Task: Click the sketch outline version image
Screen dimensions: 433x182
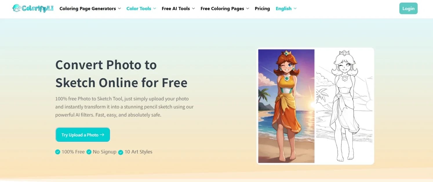Action: 344,106
